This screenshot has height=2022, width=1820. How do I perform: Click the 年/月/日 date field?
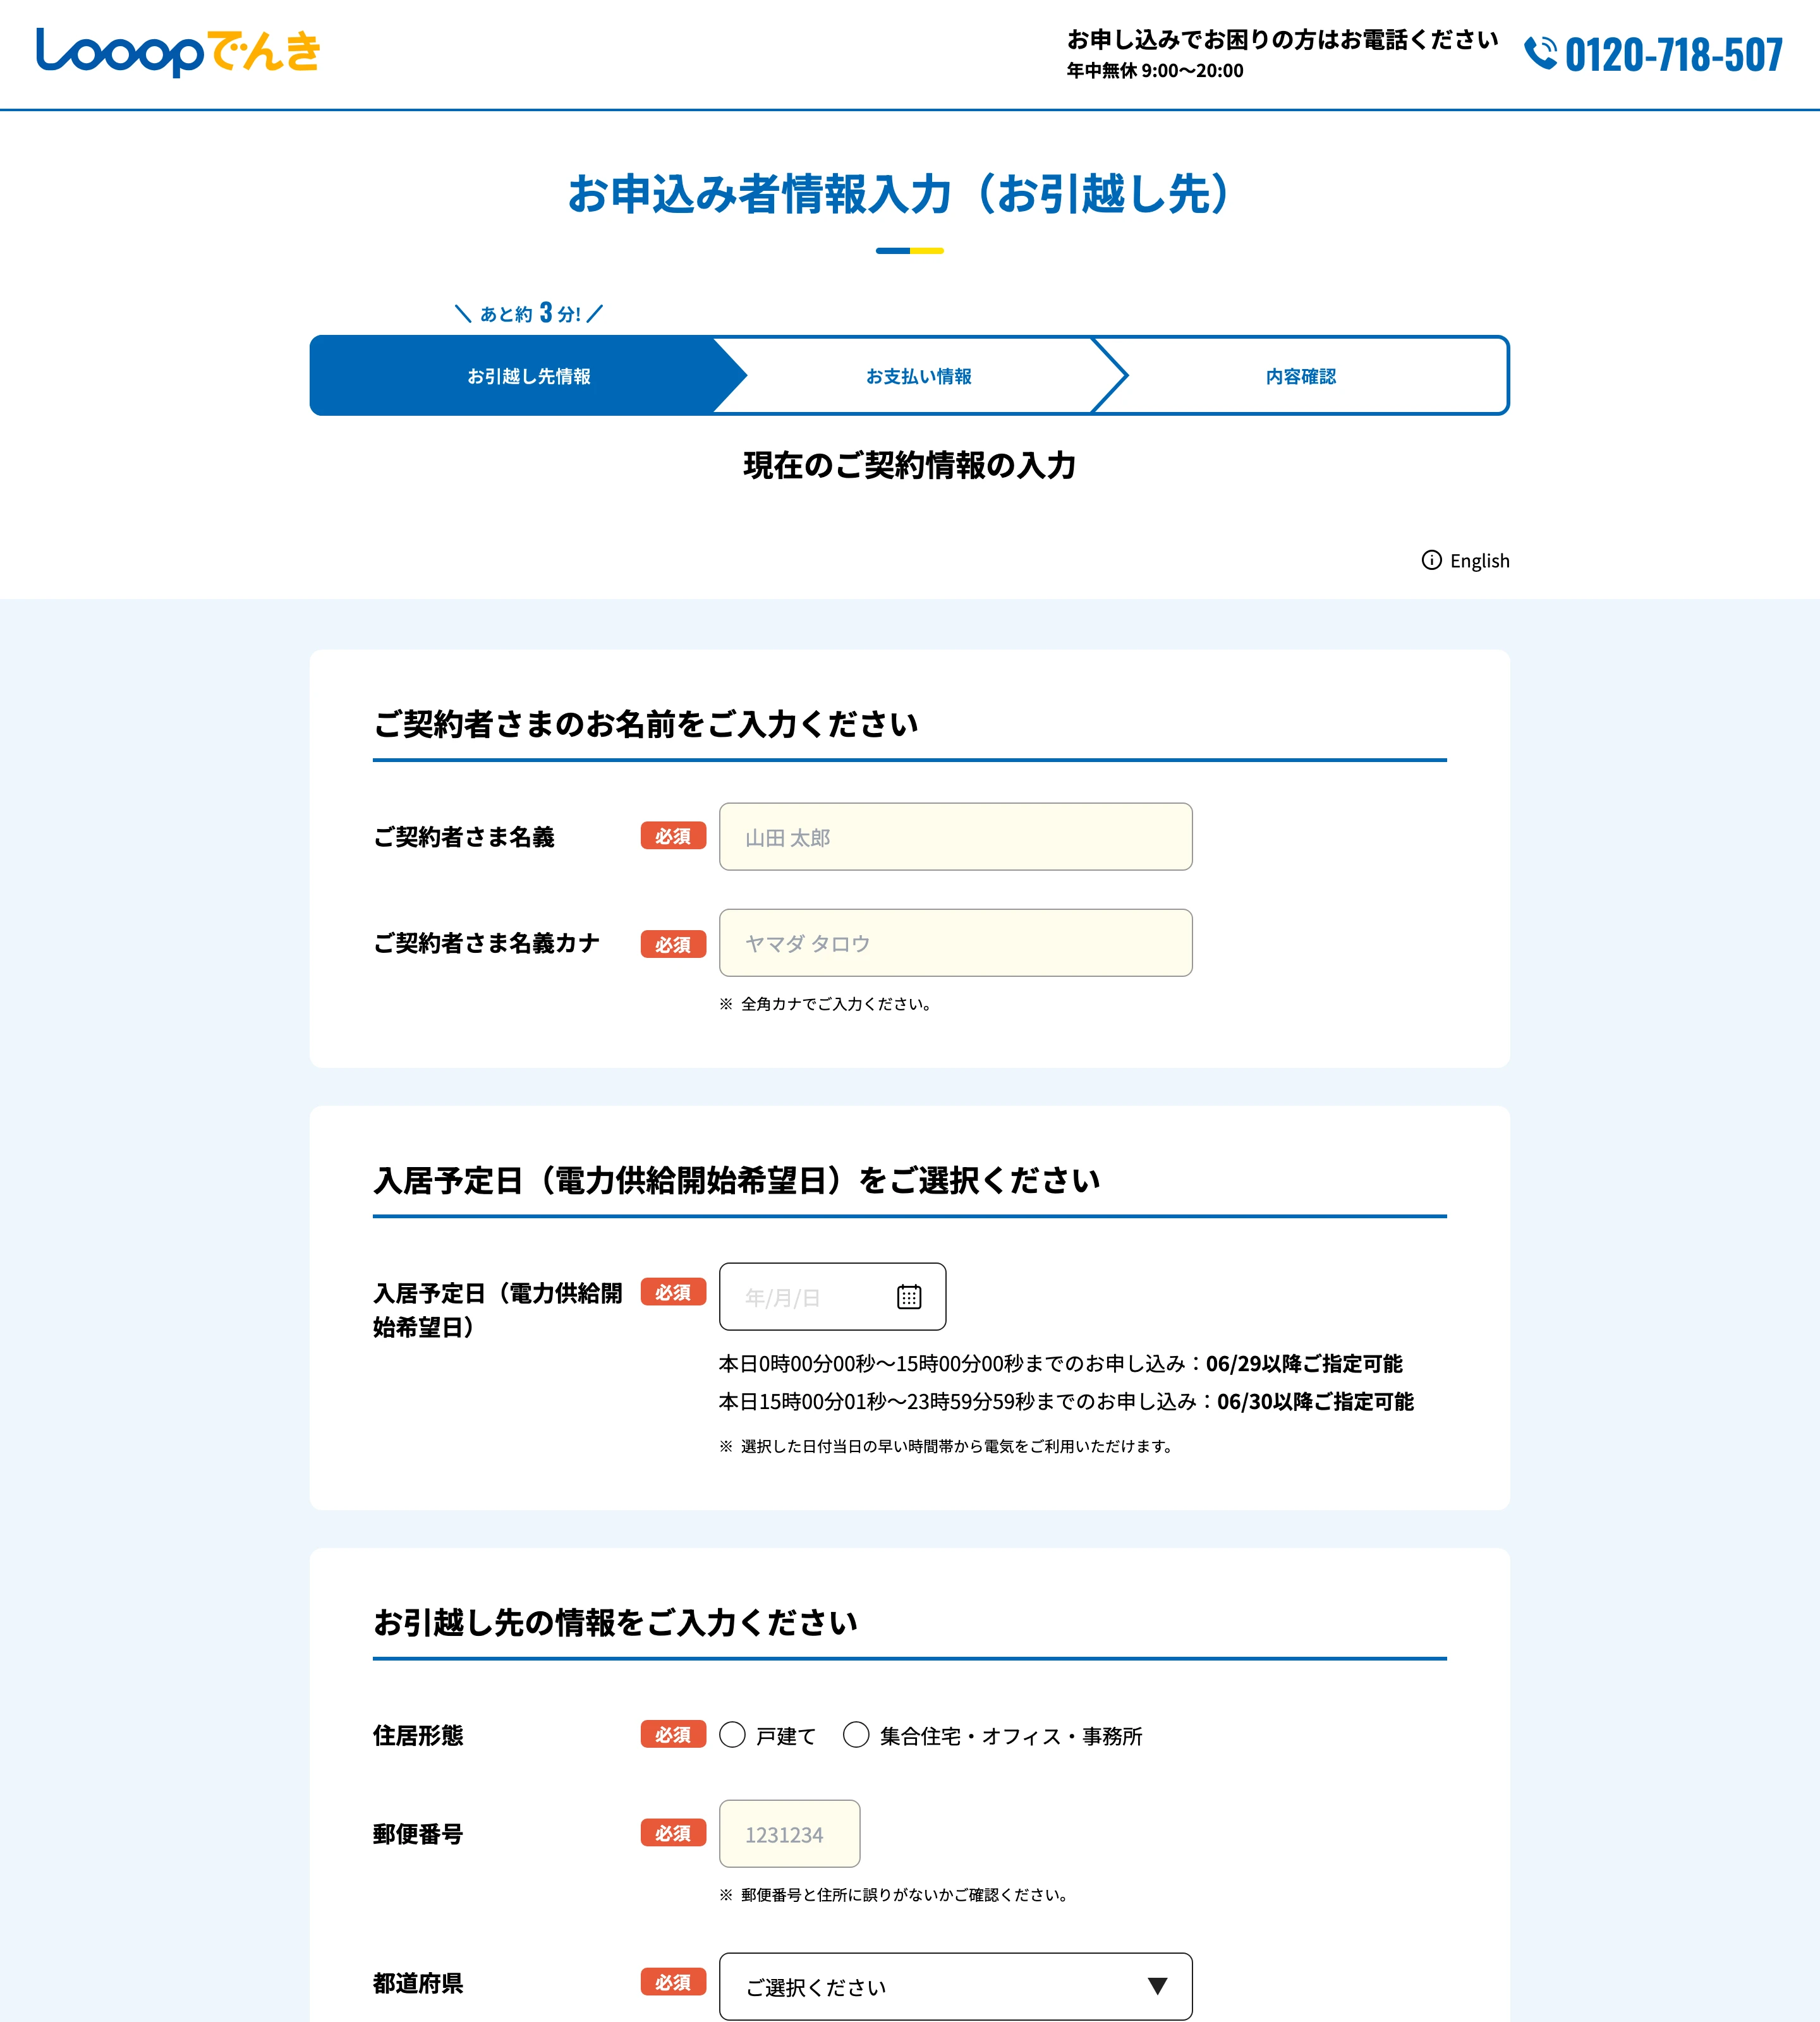(832, 1297)
